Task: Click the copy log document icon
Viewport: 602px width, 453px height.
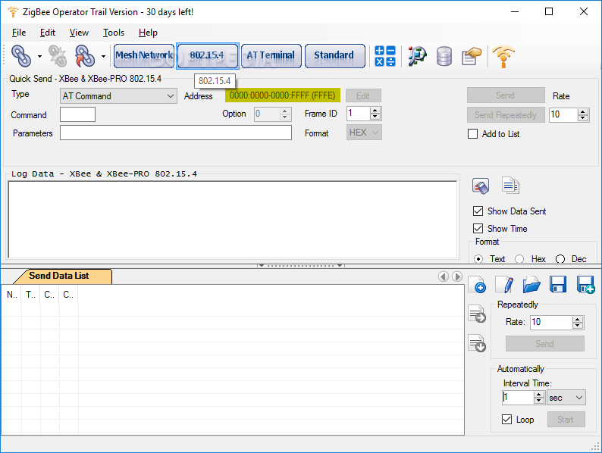Action: pyautogui.click(x=510, y=186)
